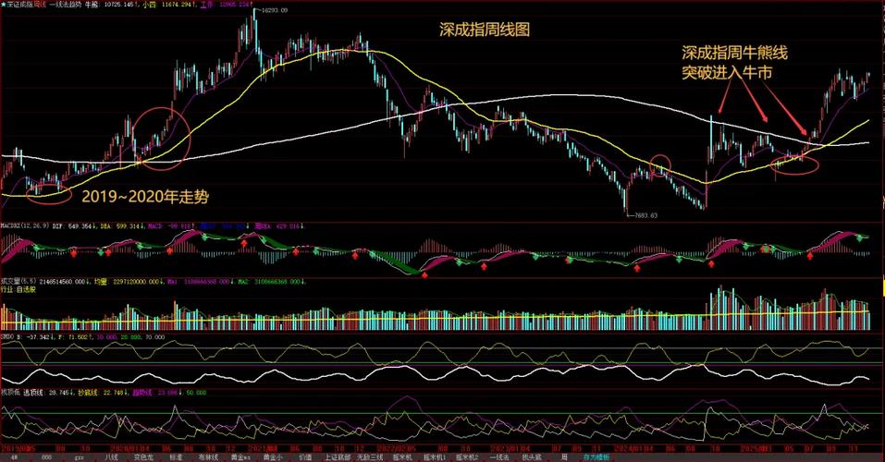The height and width of the screenshot is (462, 885).
Task: Select the gzx template tab
Action: [79, 457]
